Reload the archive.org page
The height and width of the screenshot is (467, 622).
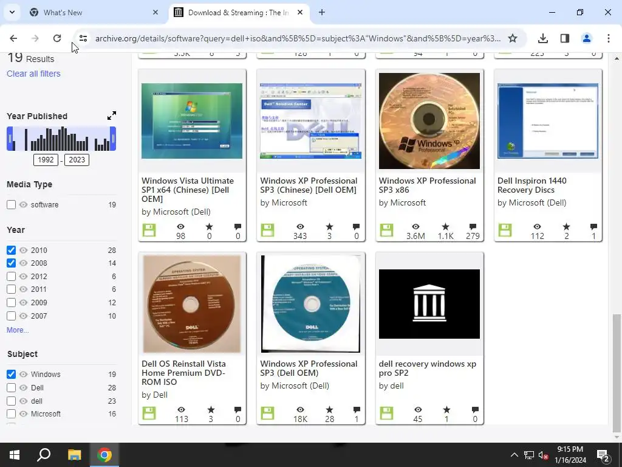tap(57, 38)
